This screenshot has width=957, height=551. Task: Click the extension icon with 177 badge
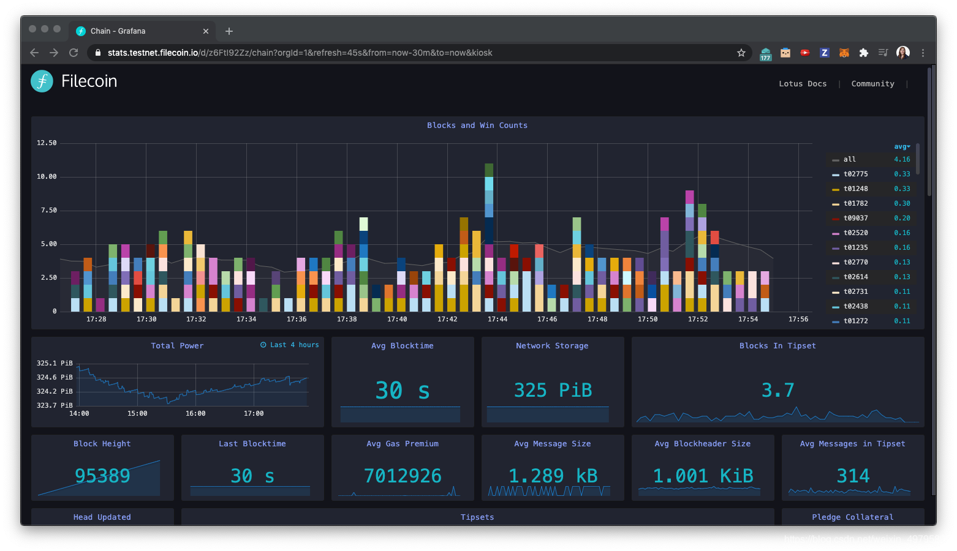765,54
